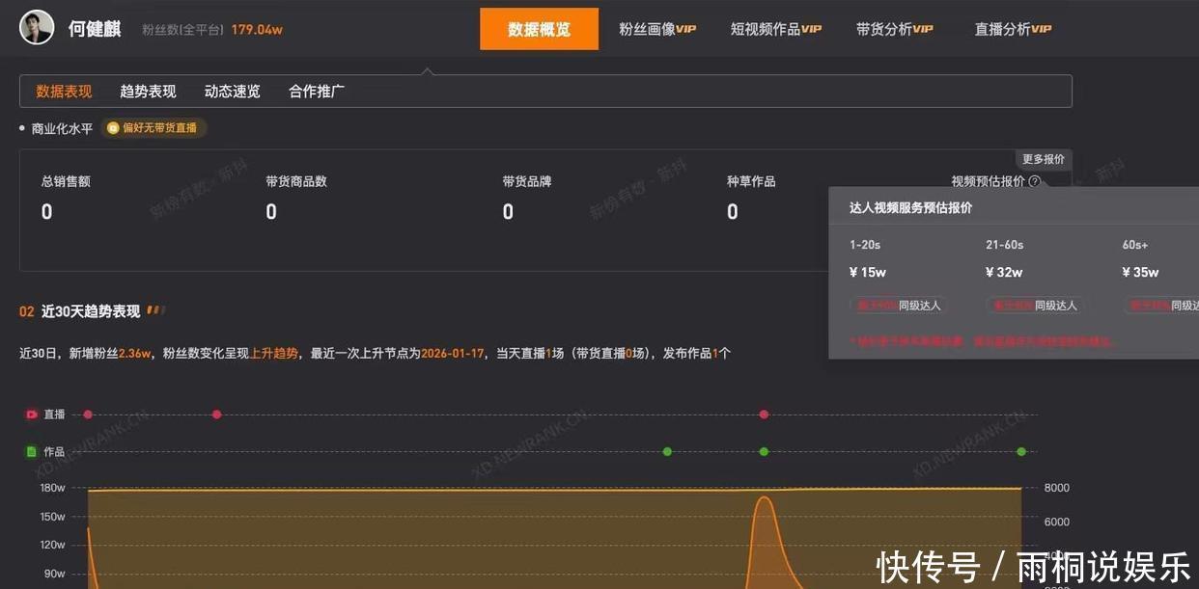Click the red 直播 legend icon
The image size is (1199, 589).
click(32, 415)
